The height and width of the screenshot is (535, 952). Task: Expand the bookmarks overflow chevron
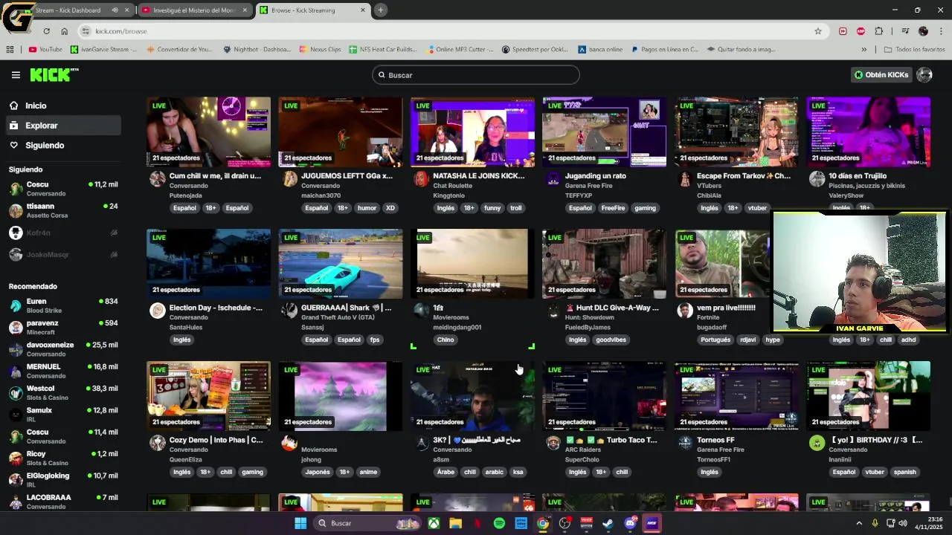click(863, 49)
